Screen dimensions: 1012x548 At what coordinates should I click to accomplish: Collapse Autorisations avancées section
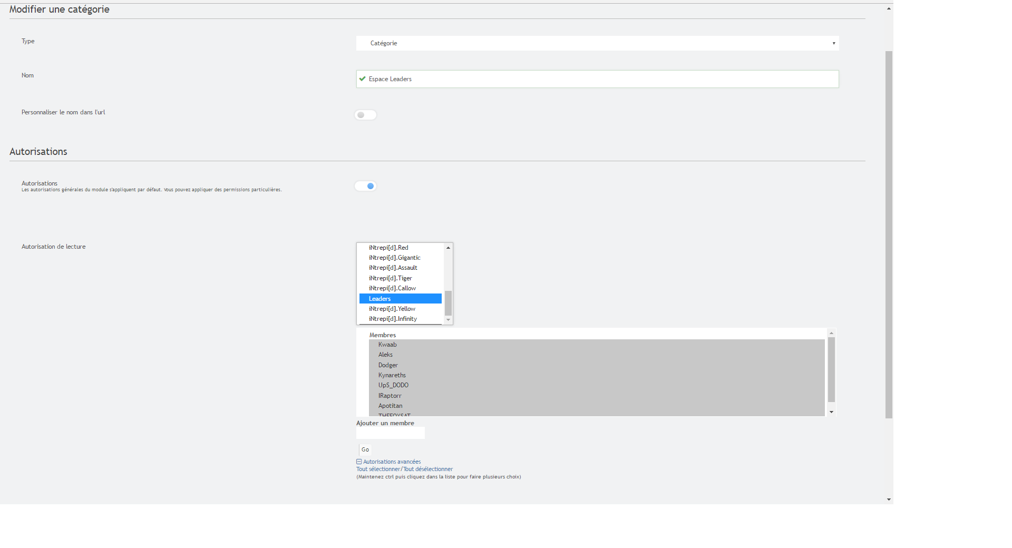pos(392,462)
